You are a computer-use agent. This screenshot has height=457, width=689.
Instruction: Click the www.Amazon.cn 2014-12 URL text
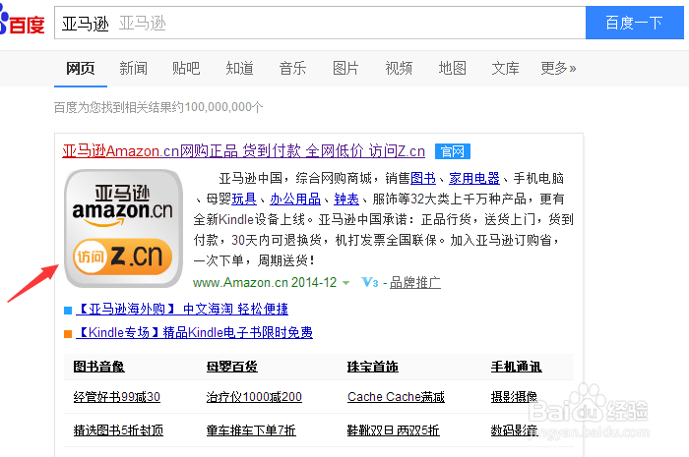[x=265, y=282]
